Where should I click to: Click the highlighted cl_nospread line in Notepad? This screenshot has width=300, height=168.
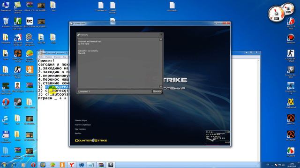(x=57, y=87)
